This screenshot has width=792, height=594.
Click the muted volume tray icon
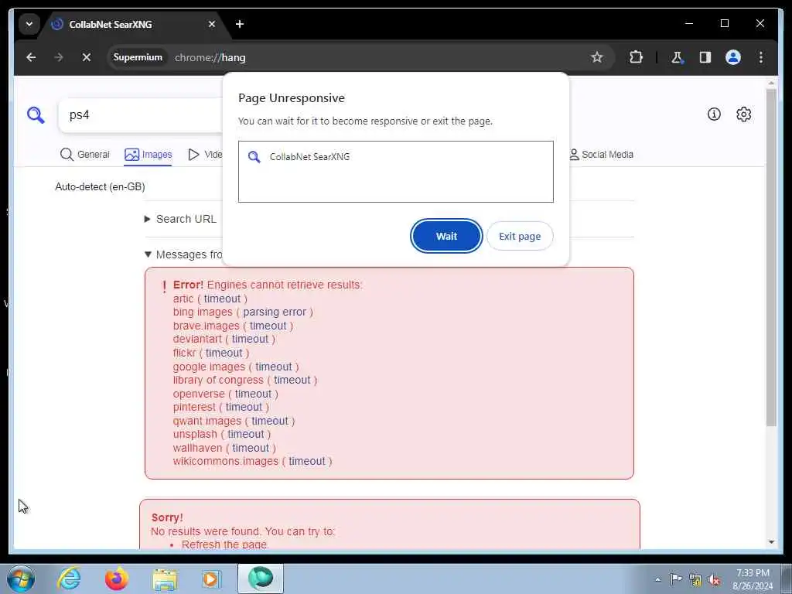[x=714, y=580]
